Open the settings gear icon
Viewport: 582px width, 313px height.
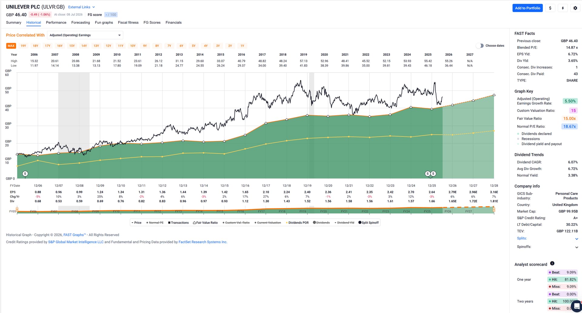[x=575, y=8]
